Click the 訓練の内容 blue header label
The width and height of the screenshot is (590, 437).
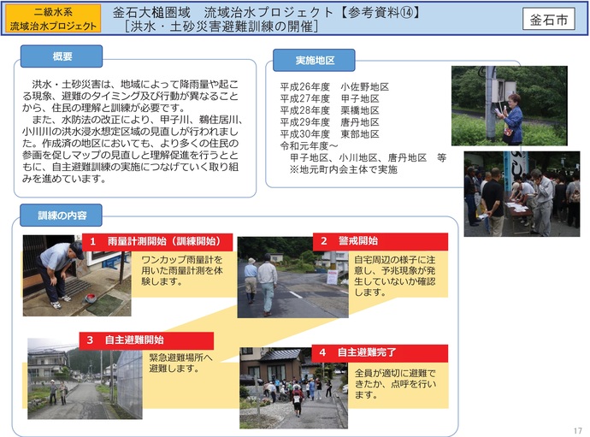[x=62, y=214]
